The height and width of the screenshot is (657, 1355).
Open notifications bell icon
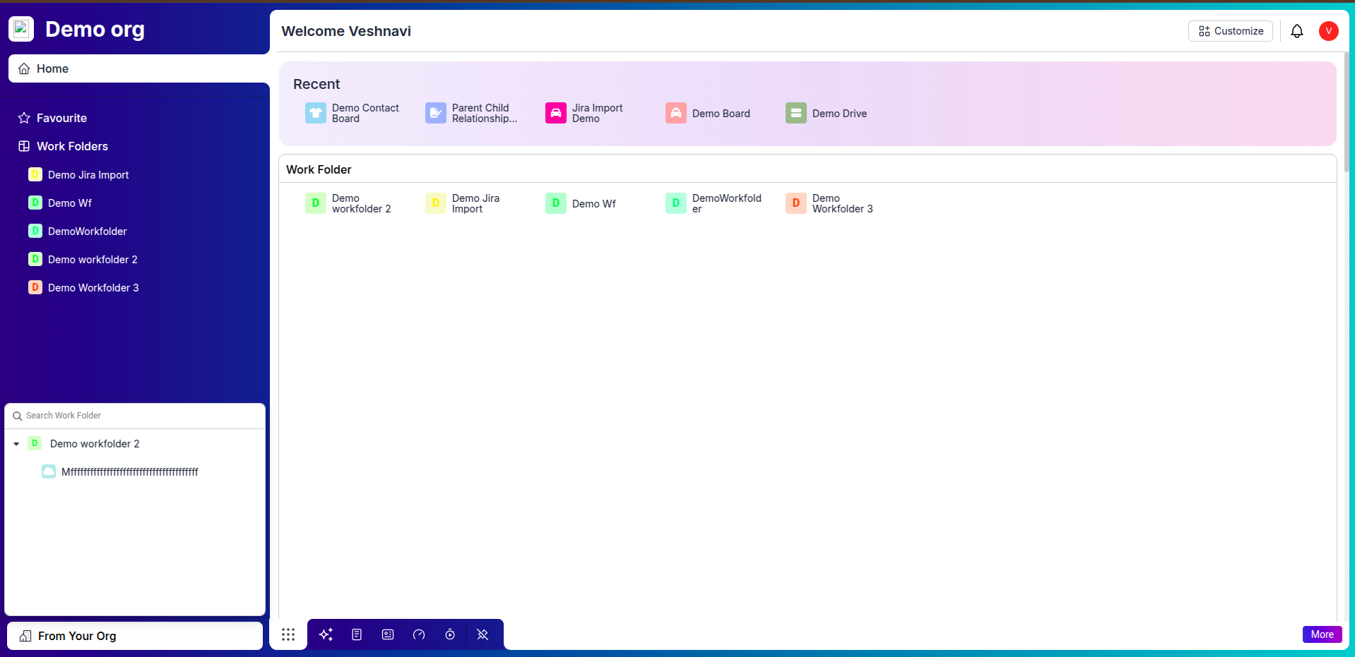pos(1297,31)
